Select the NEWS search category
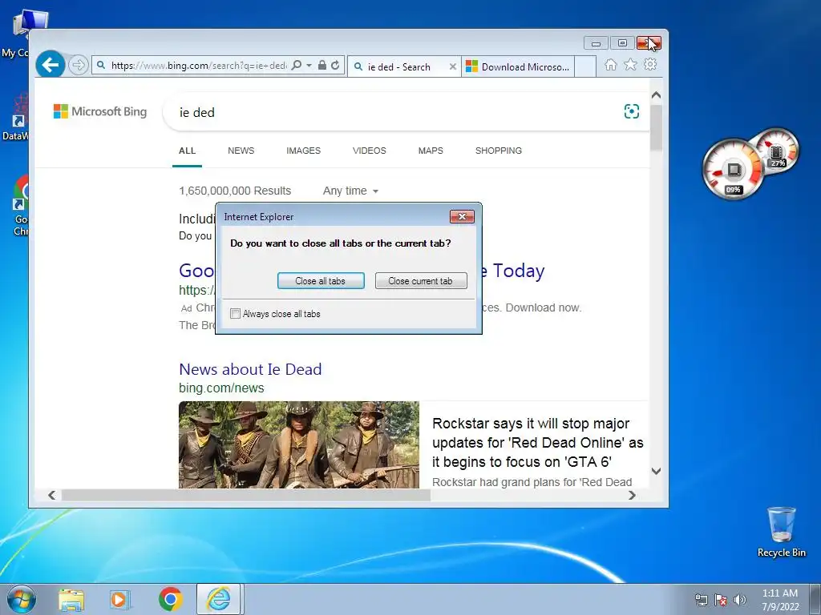 241,151
